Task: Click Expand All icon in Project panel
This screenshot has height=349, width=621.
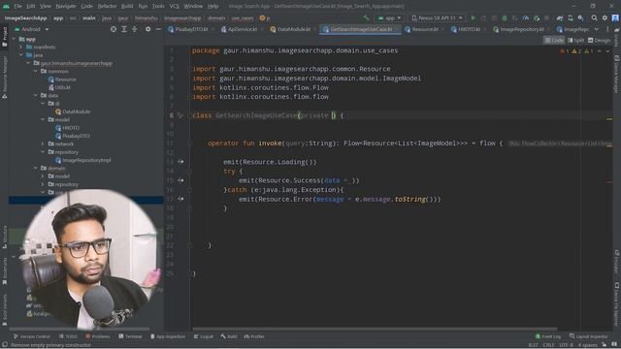Action: click(x=124, y=29)
